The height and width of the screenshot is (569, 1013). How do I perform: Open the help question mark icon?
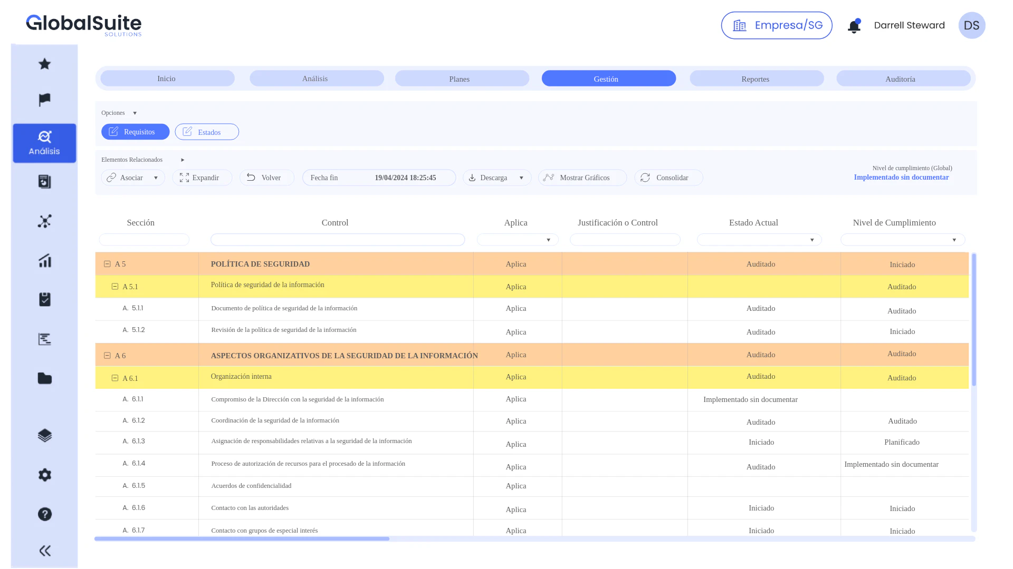tap(44, 514)
